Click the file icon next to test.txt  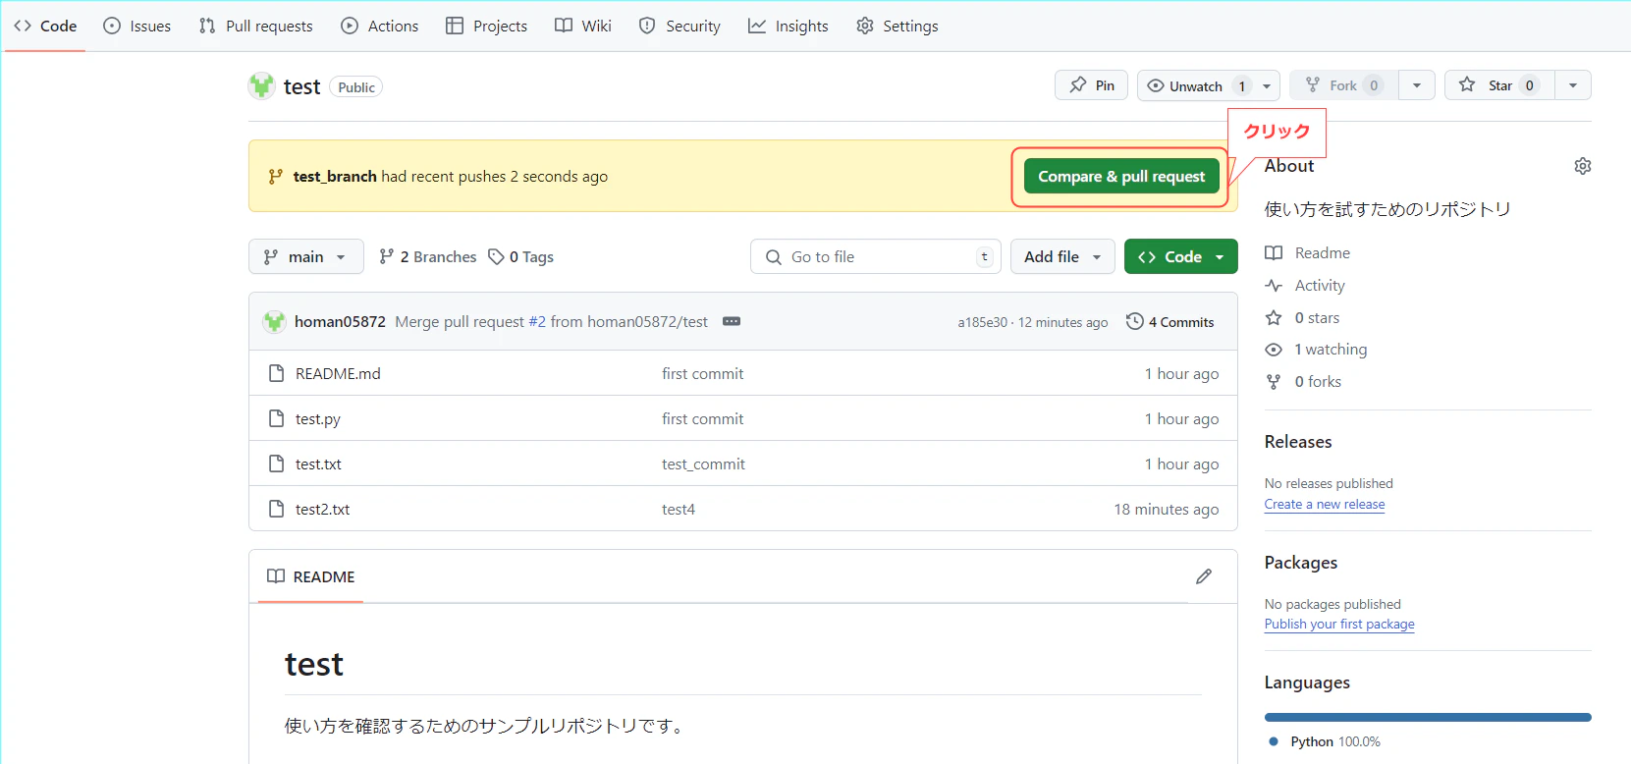pyautogui.click(x=276, y=464)
